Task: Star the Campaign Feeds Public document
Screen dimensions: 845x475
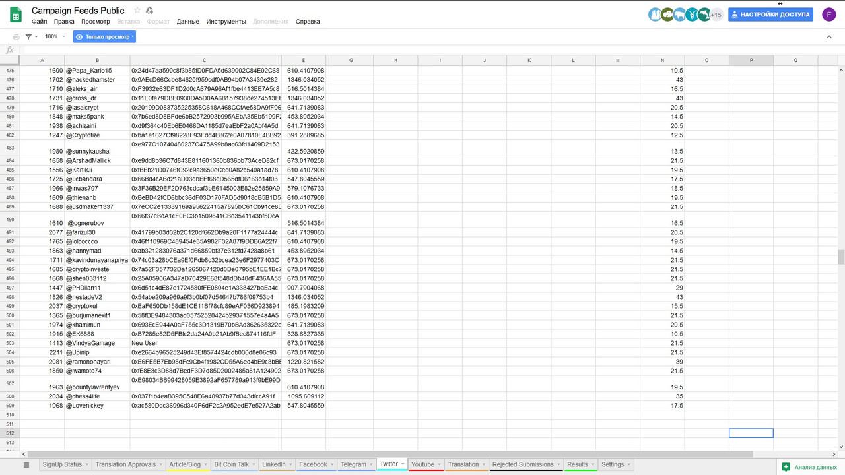Action: tap(137, 11)
